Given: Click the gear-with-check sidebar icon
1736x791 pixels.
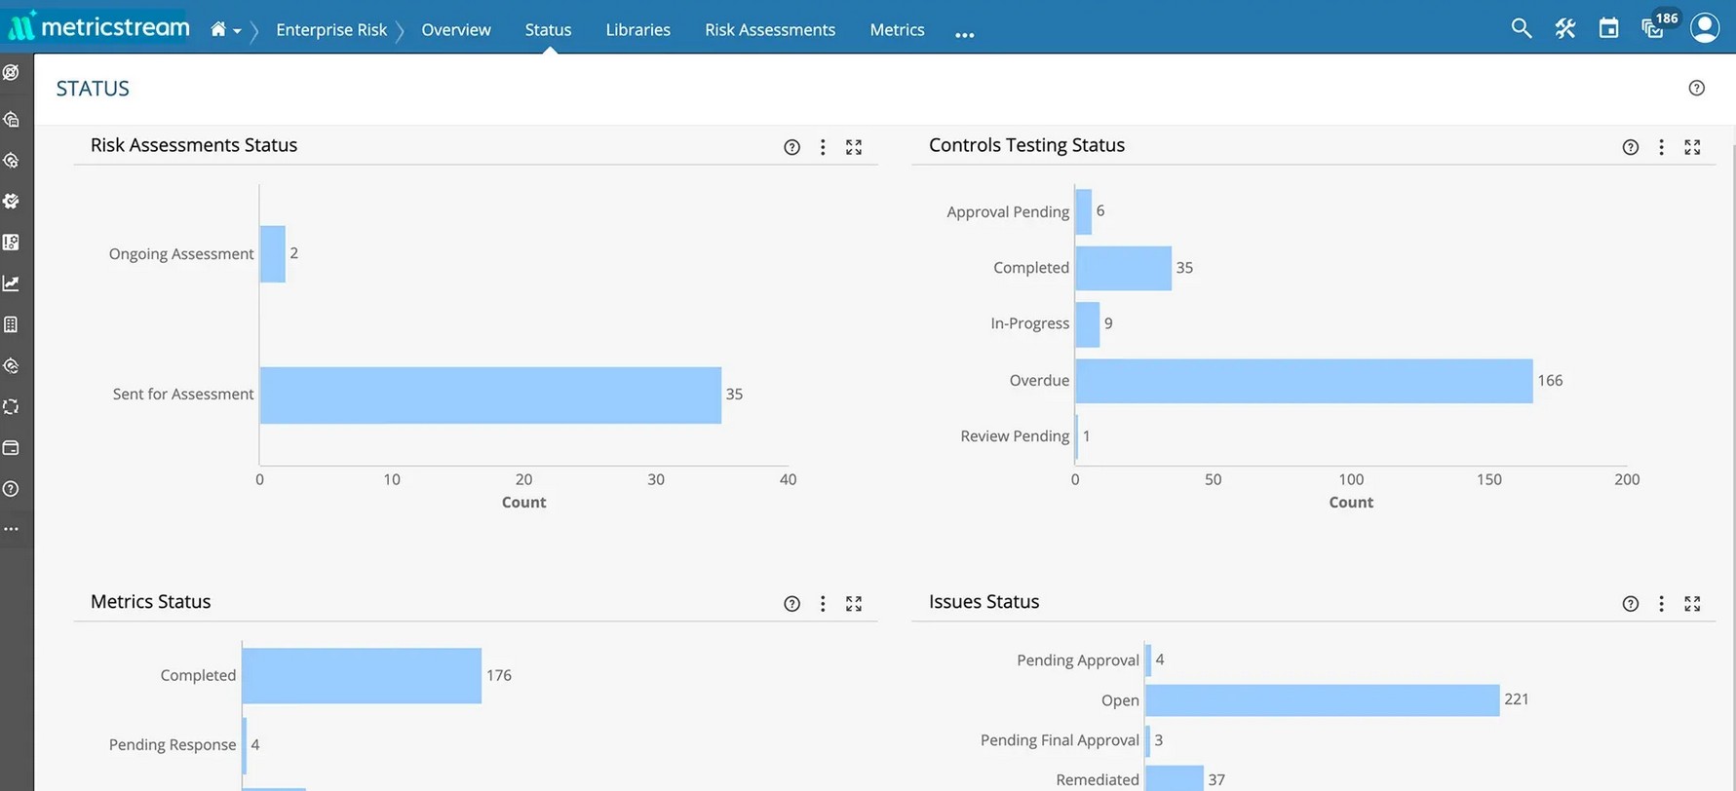Looking at the screenshot, I should click(12, 201).
